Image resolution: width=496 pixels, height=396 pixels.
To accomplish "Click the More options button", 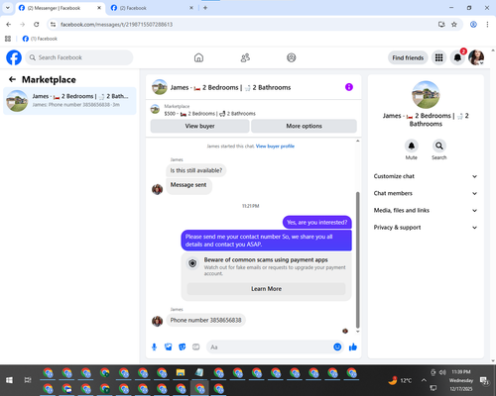I will click(304, 126).
